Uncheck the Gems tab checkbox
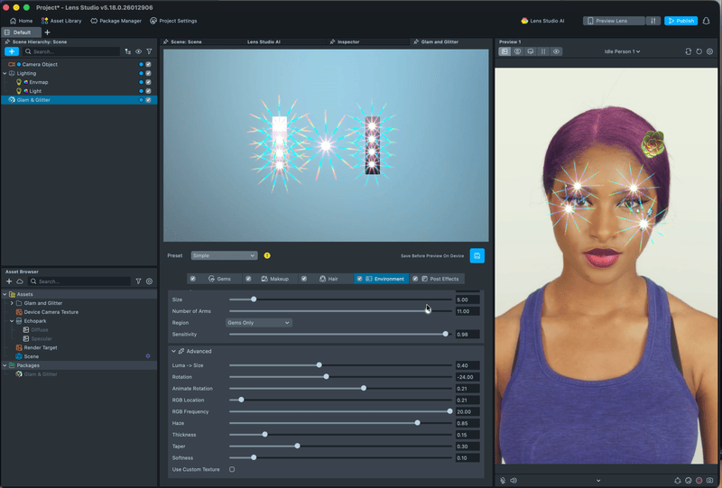 pyautogui.click(x=192, y=279)
